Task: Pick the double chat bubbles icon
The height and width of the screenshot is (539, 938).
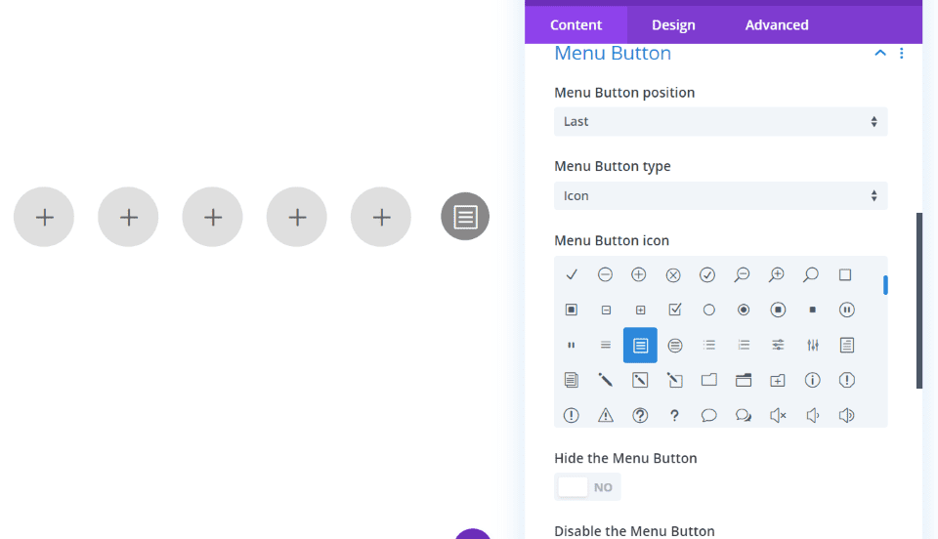Action: click(744, 415)
